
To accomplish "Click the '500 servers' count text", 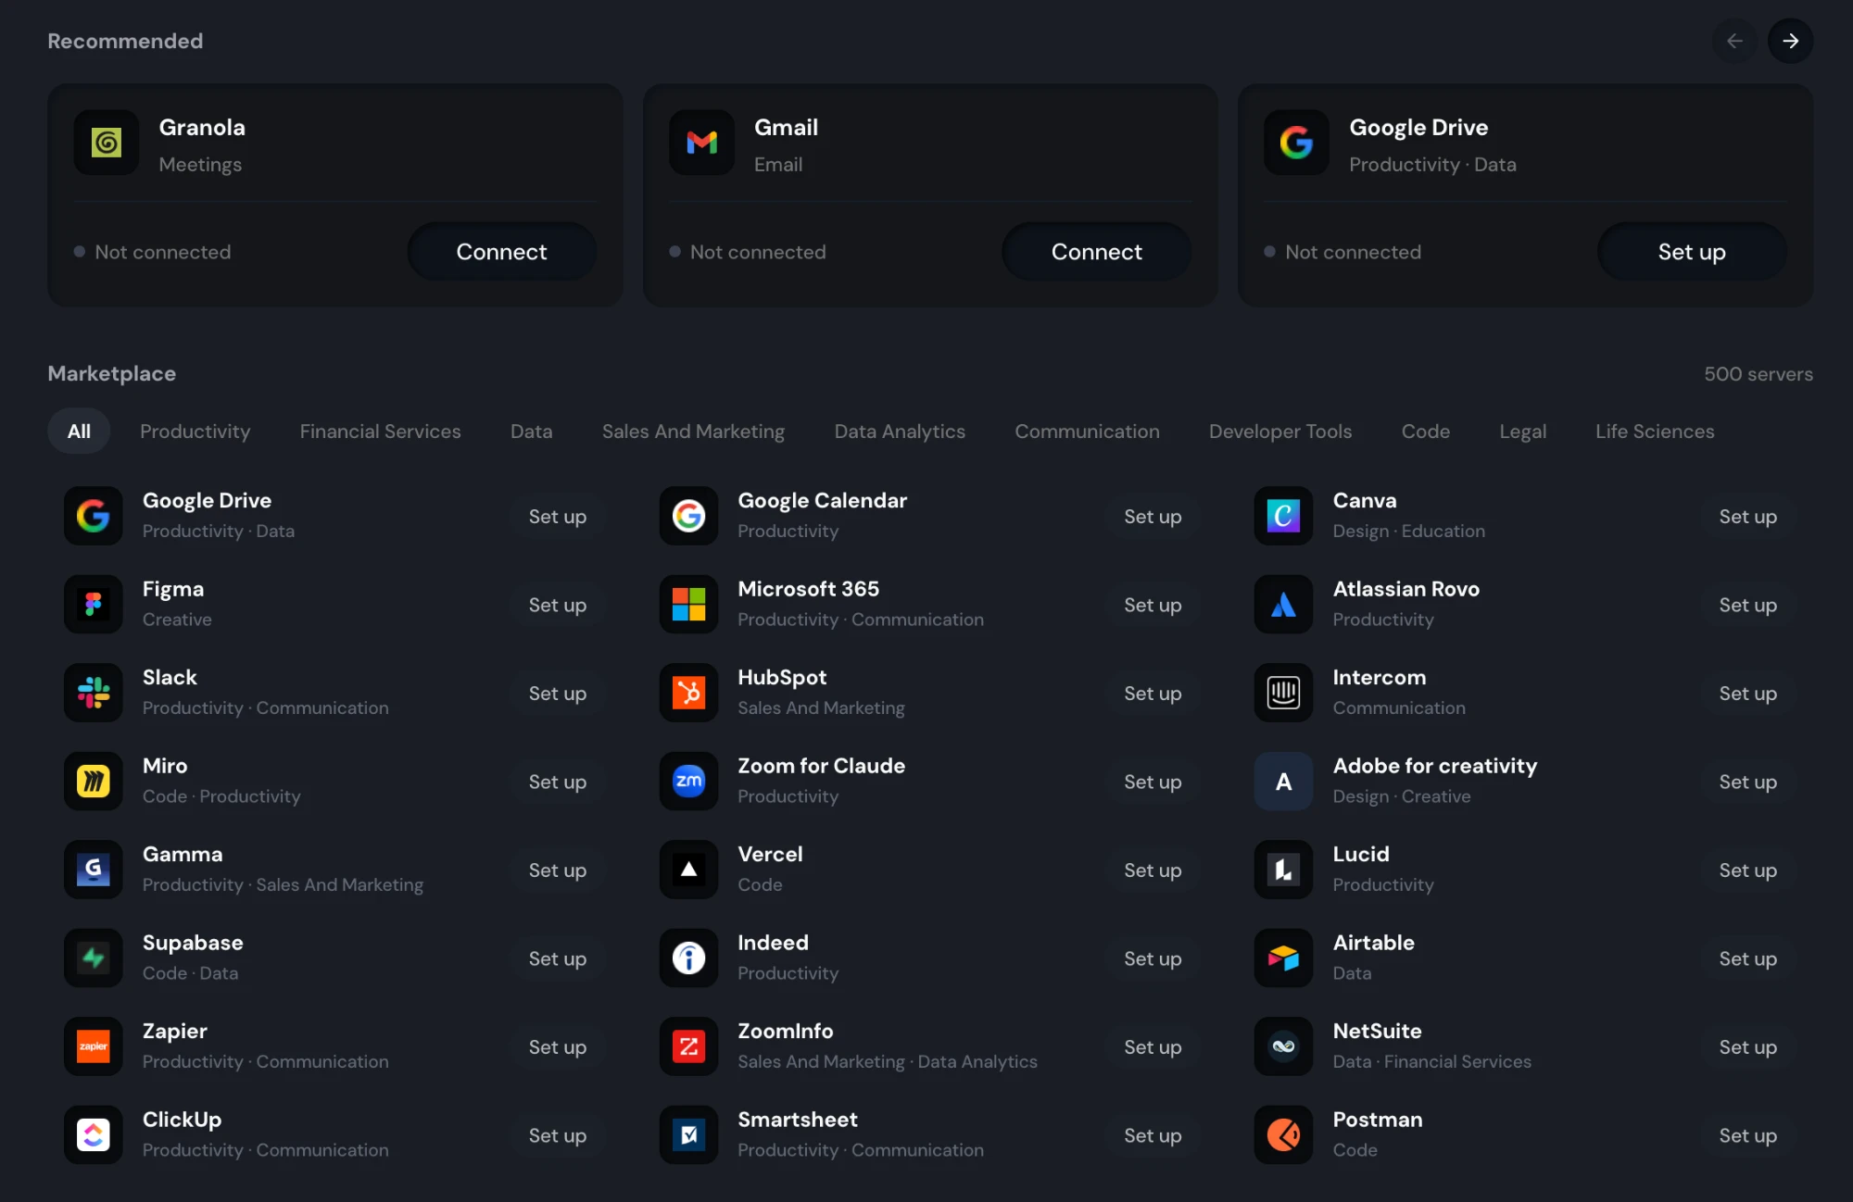I will [x=1758, y=374].
